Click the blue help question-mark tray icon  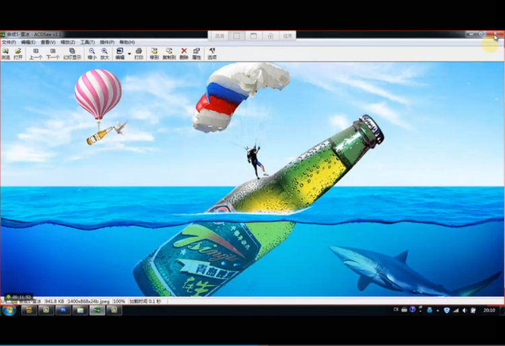(x=413, y=310)
